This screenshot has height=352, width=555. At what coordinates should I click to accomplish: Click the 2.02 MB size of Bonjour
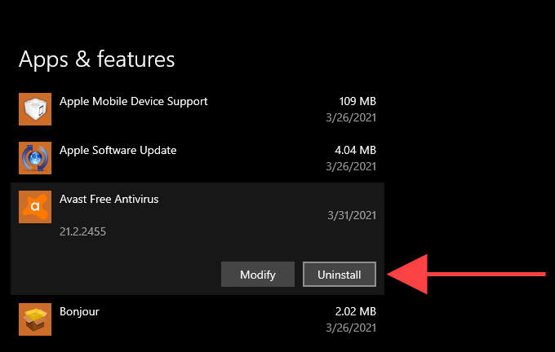click(x=355, y=312)
